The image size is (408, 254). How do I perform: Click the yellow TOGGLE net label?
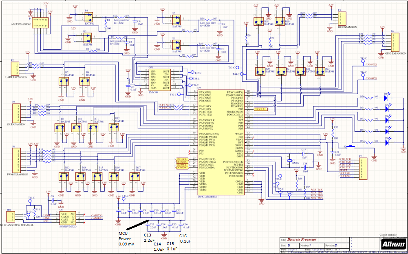pos(261,109)
